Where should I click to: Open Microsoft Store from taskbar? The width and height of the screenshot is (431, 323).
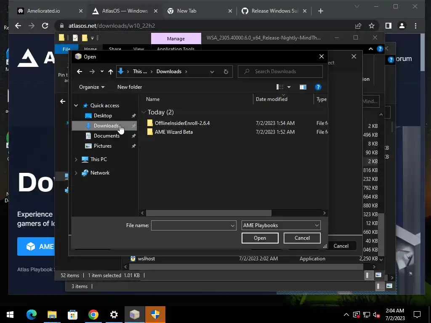point(72,315)
